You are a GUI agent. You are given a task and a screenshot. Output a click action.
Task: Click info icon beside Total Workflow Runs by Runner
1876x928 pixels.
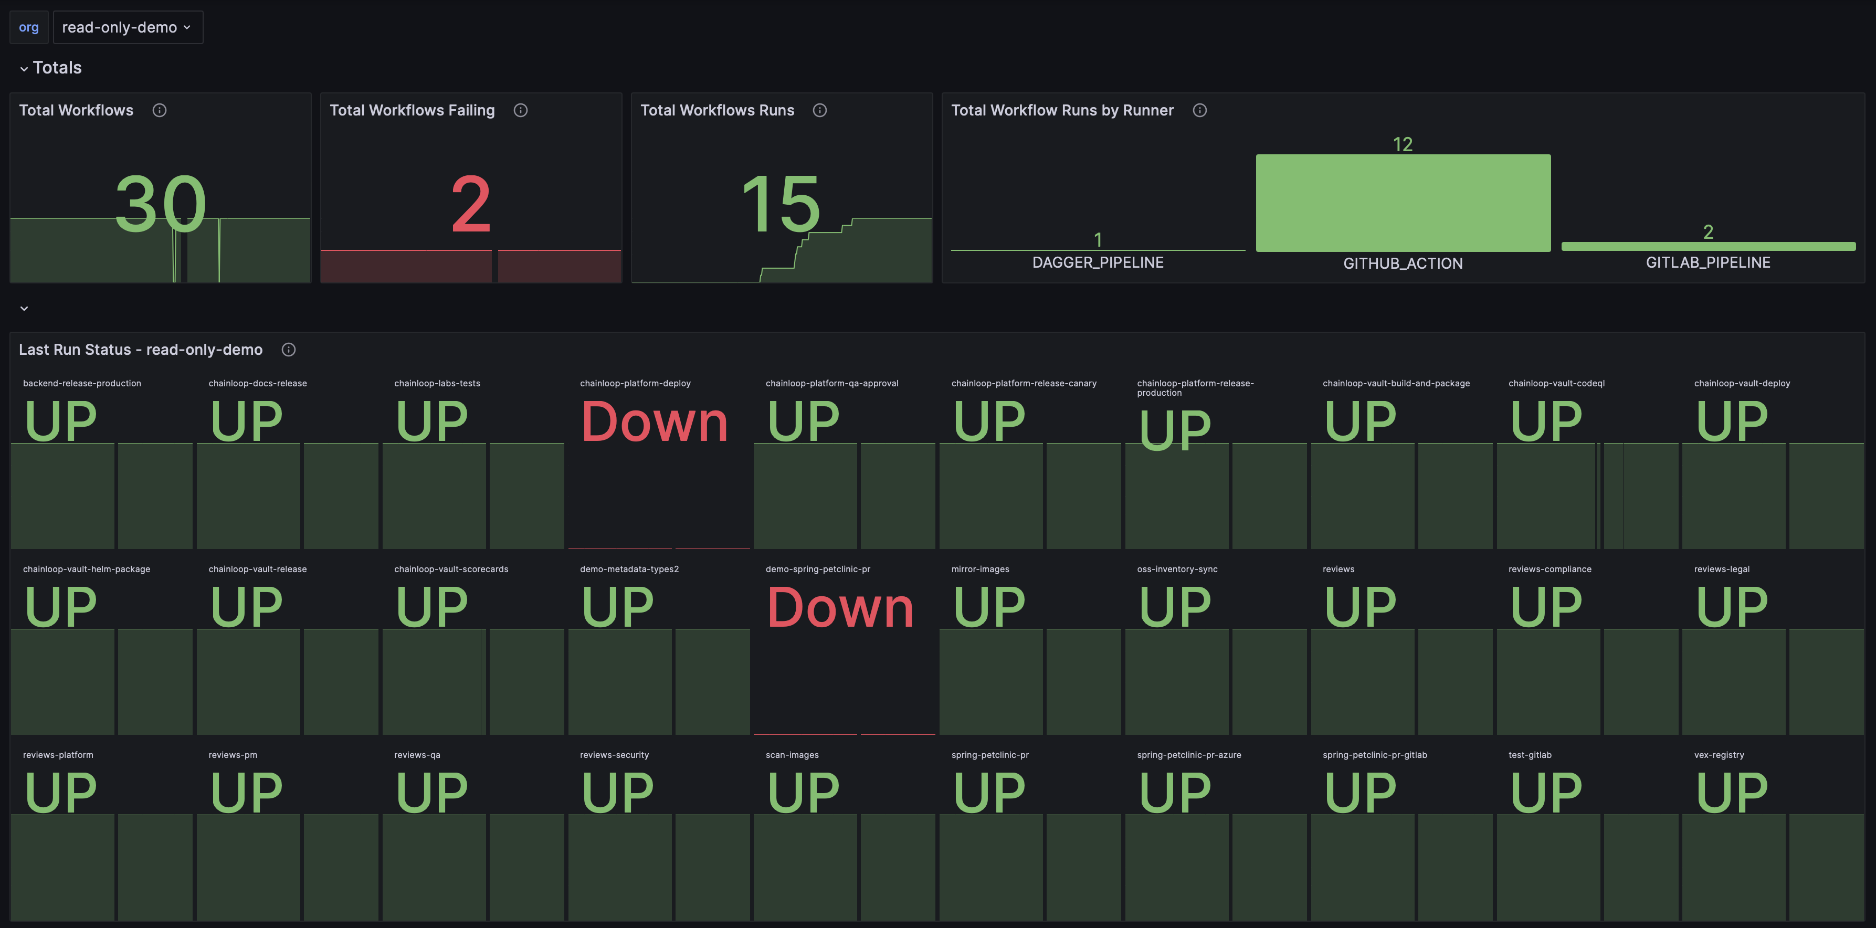(x=1200, y=110)
